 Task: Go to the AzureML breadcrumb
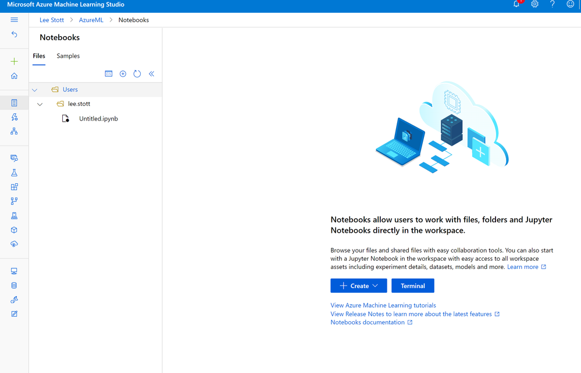[91, 20]
